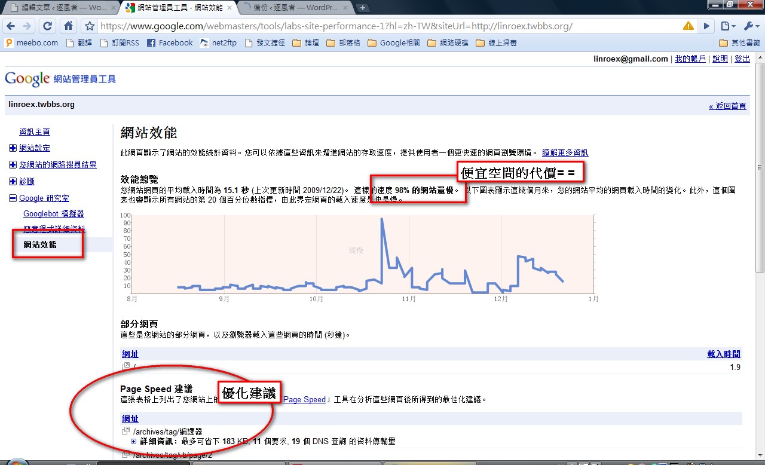
Task: Expand 網站設定 with its plus icon
Action: coord(13,148)
